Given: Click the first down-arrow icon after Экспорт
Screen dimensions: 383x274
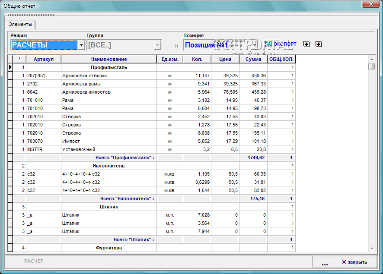Looking at the screenshot, I should (x=306, y=44).
